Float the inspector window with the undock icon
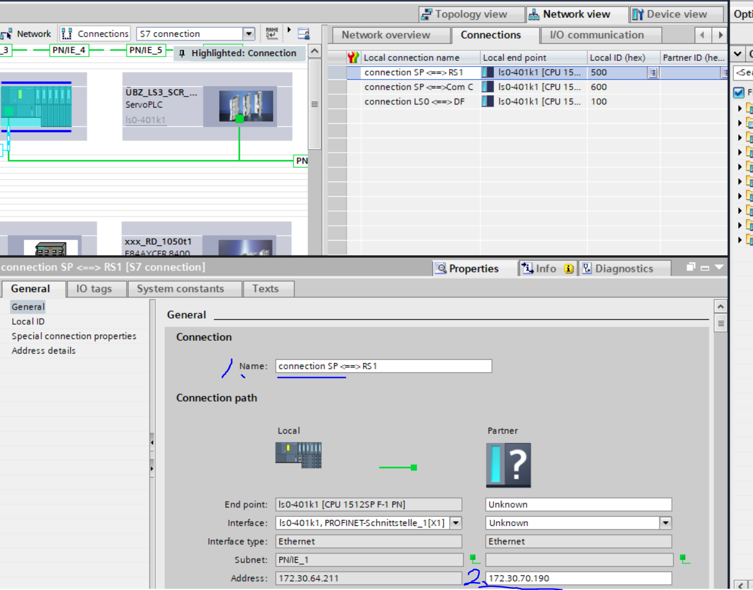 click(x=691, y=268)
